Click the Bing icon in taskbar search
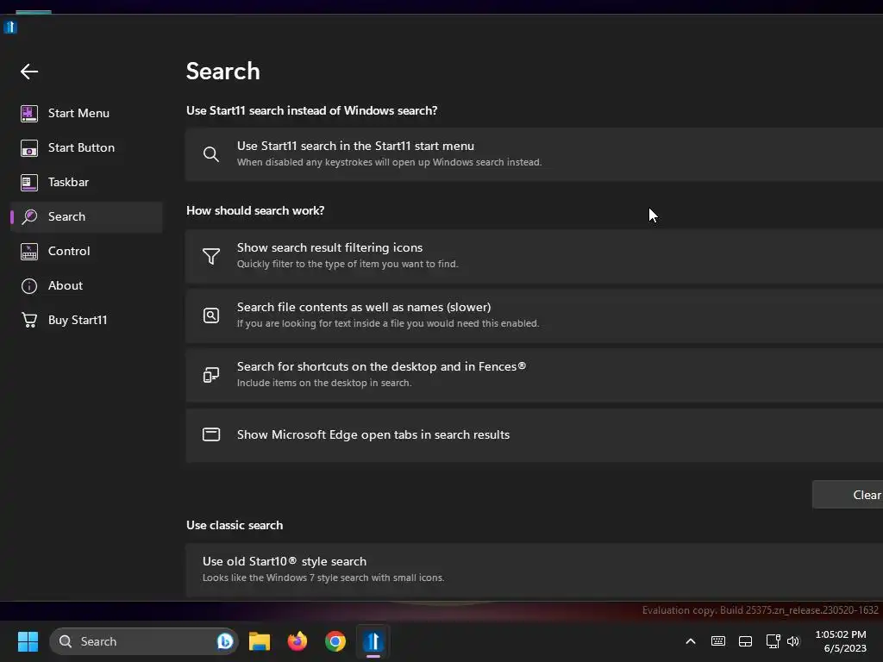This screenshot has width=883, height=662. [x=225, y=641]
